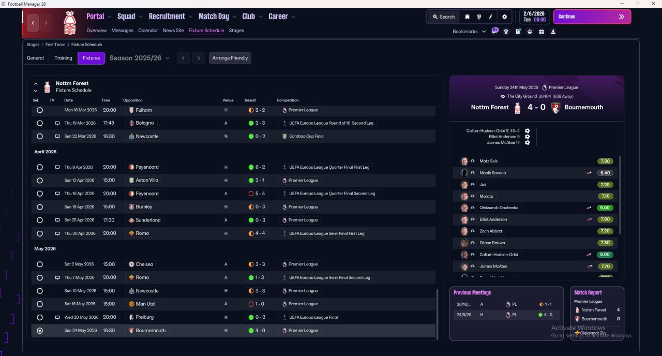Image resolution: width=662 pixels, height=356 pixels.
Task: Open the bookmark flag icon beside Search
Action: 467,17
